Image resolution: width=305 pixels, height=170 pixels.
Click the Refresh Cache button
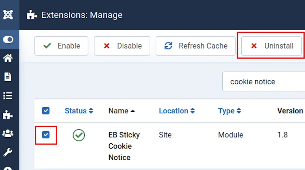click(195, 46)
